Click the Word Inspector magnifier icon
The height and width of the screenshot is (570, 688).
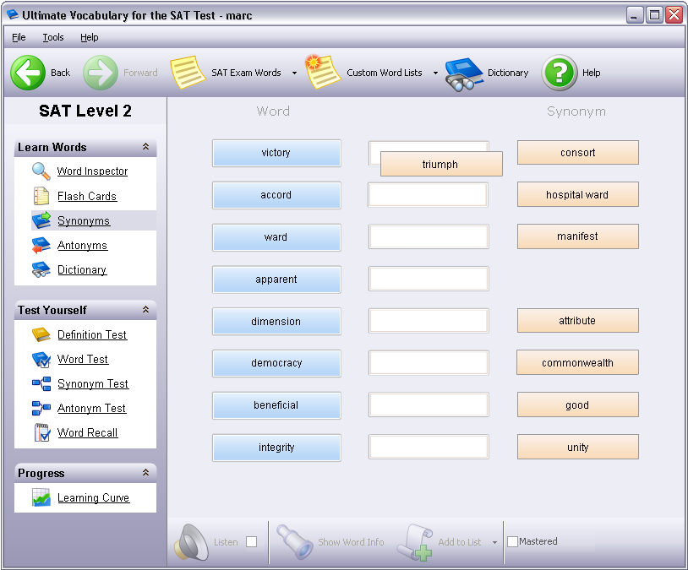coord(41,171)
